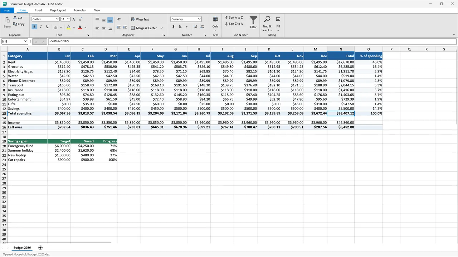The height and width of the screenshot is (257, 458).
Task: Increase decimal places in the Number group
Action: pyautogui.click(x=195, y=27)
